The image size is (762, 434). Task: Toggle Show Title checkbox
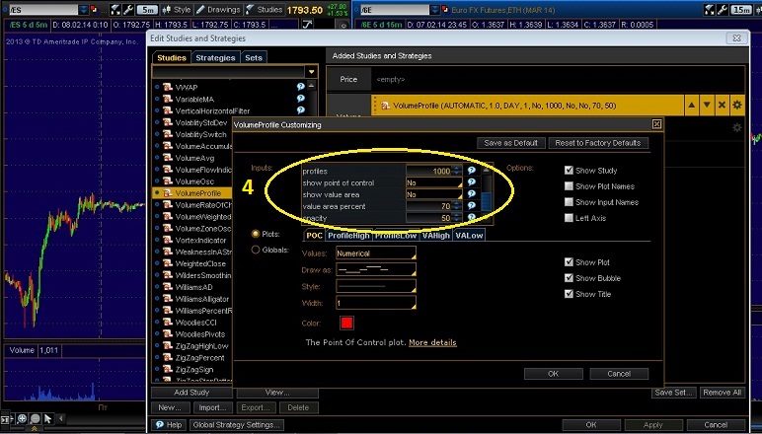tap(569, 294)
